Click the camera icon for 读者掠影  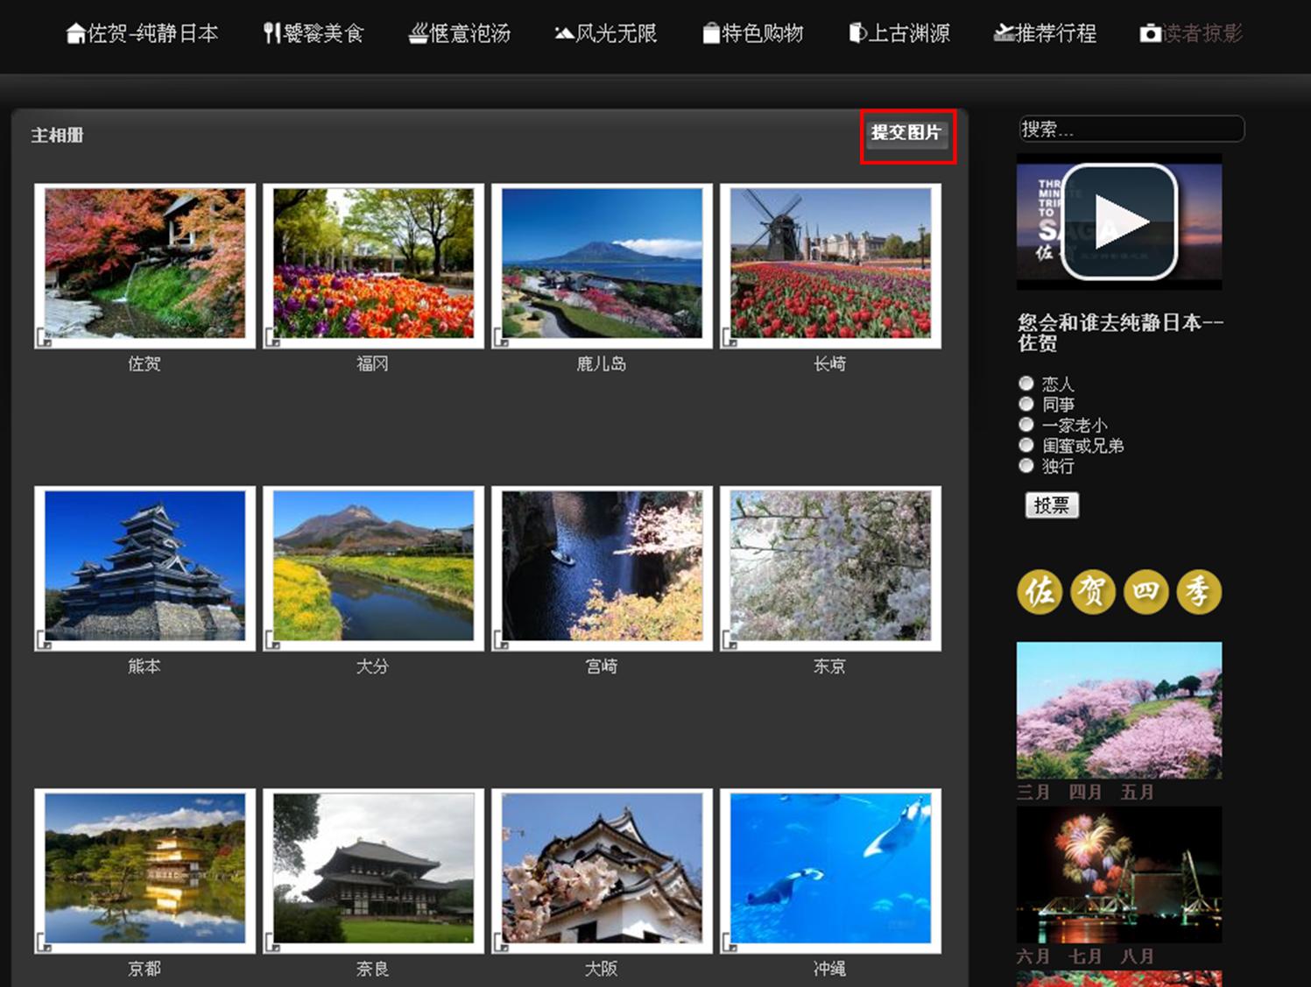(x=1150, y=33)
